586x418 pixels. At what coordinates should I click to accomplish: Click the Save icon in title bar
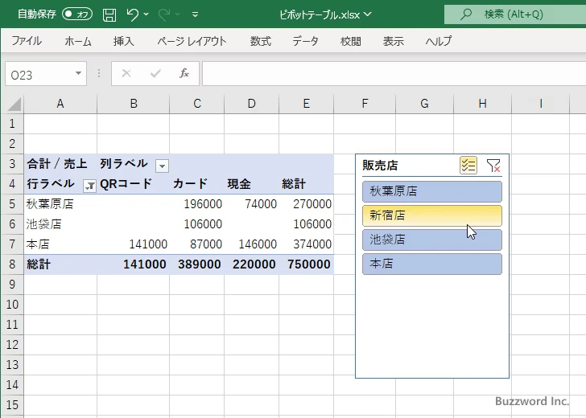pos(109,14)
